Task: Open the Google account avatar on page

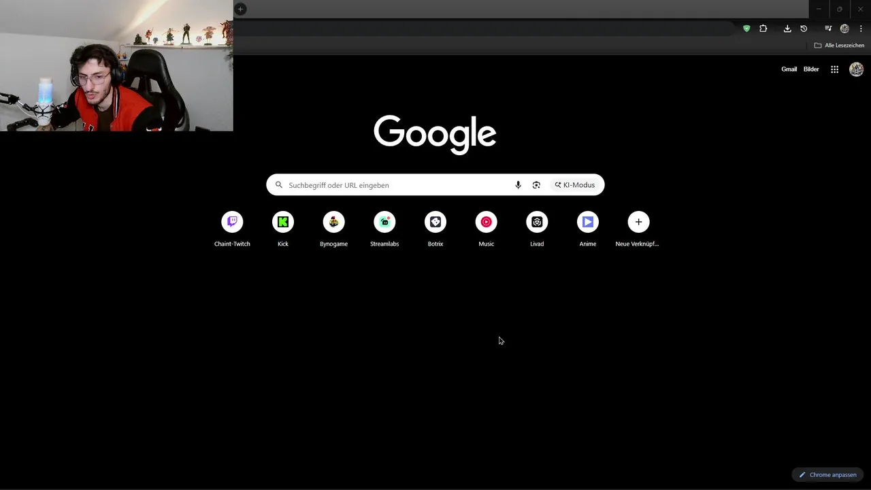Action: pos(857,69)
